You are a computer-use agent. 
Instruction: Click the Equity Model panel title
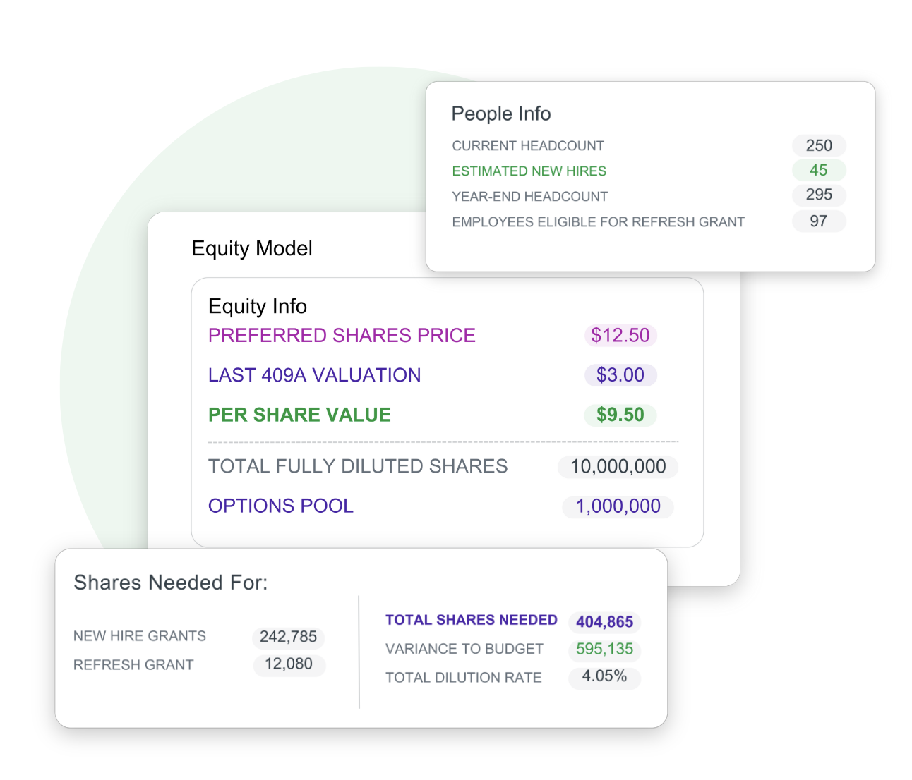click(x=252, y=248)
